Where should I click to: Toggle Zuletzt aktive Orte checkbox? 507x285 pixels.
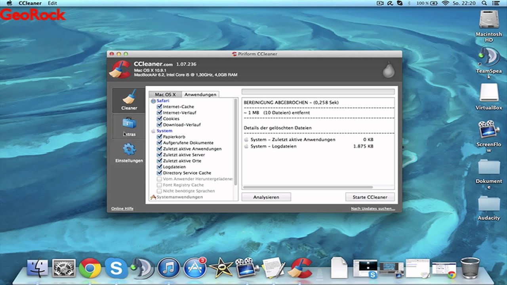(160, 161)
